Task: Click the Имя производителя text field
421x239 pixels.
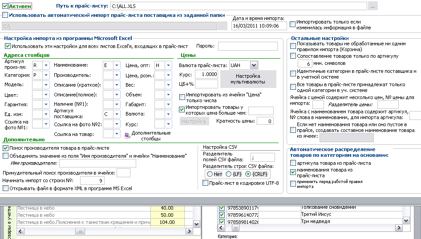Action: tap(97, 163)
